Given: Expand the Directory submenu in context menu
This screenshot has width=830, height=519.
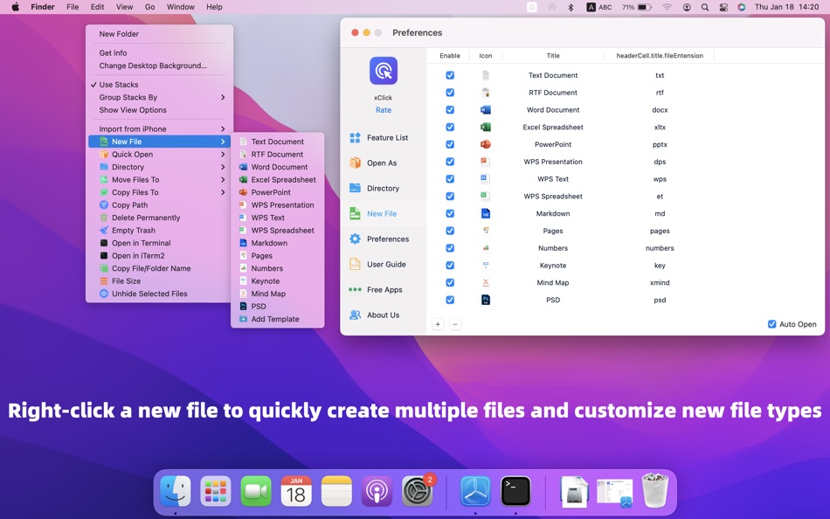Looking at the screenshot, I should (223, 168).
